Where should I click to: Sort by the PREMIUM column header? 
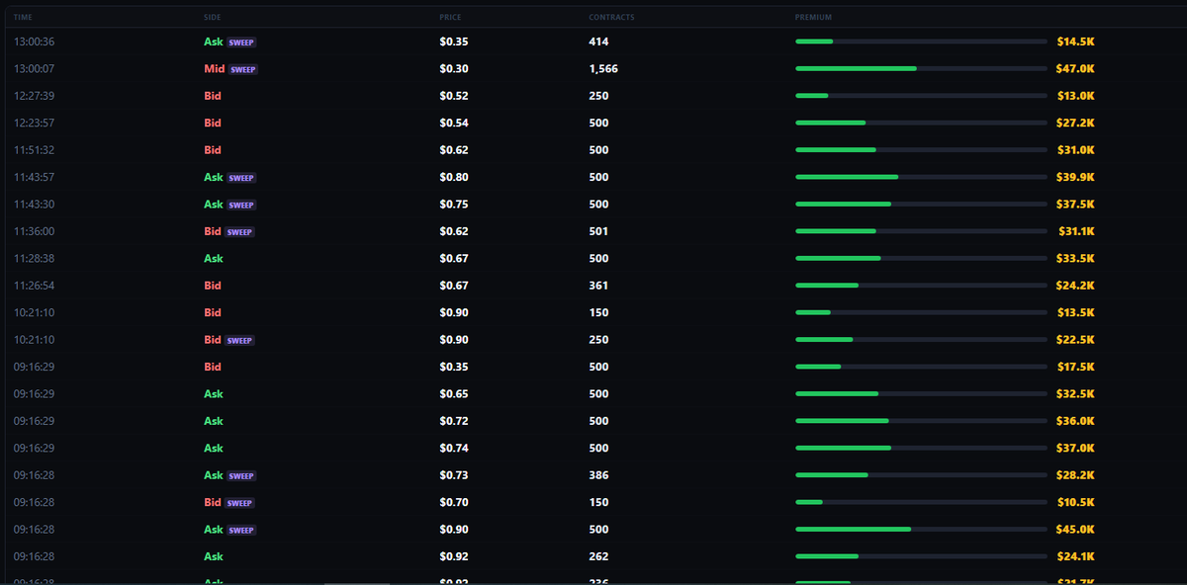click(813, 18)
